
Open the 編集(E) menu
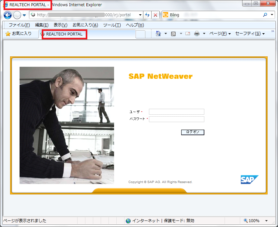coord(42,25)
